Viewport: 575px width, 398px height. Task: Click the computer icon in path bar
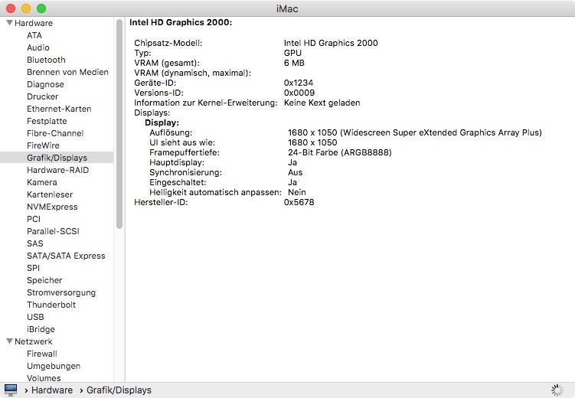(11, 390)
